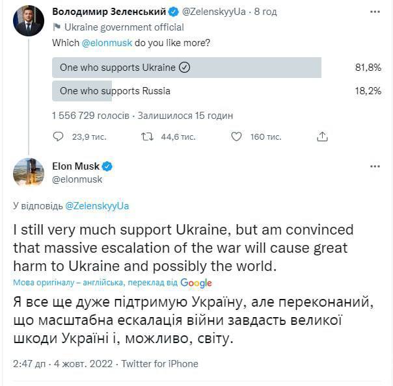Select poll option 'One who supports Russia'
The height and width of the screenshot is (386, 393).
click(x=115, y=91)
